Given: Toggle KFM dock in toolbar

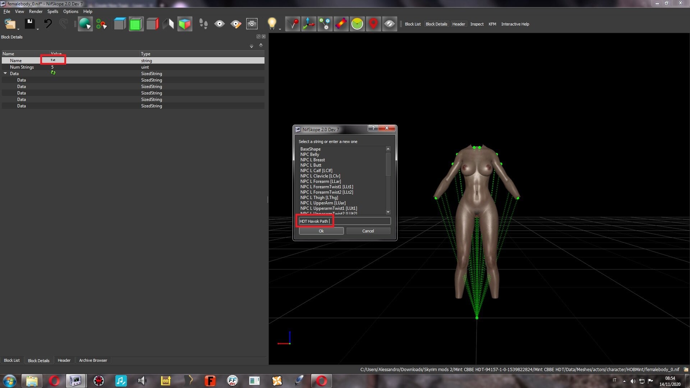Looking at the screenshot, I should 492,24.
